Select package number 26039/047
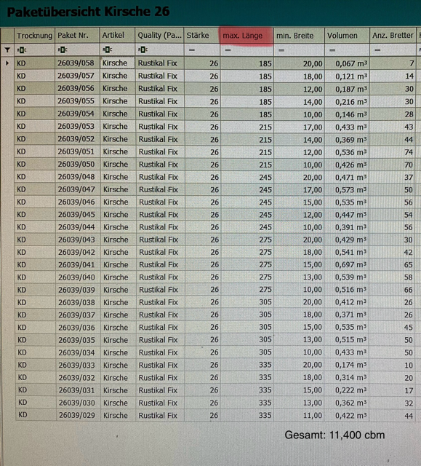Screen dimensions: 421x466 click(x=76, y=189)
